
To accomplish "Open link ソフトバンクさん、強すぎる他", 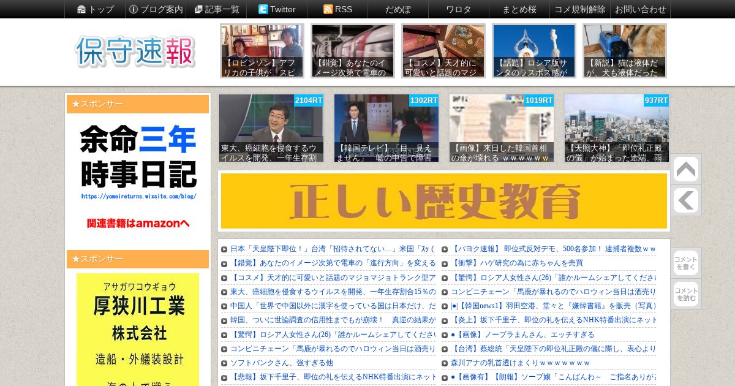I will (282, 363).
